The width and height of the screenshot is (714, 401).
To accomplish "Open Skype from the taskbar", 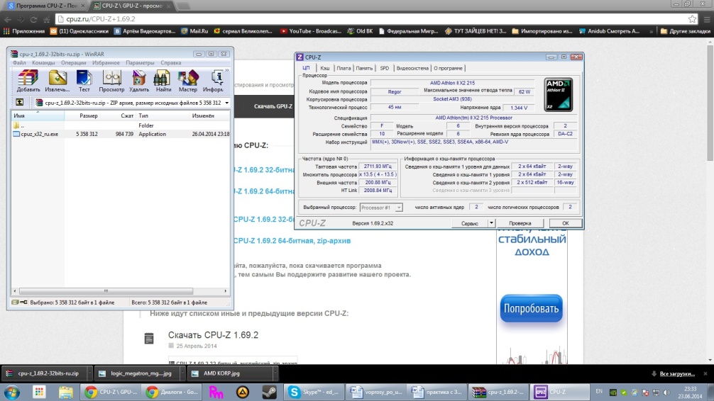I will point(314,392).
